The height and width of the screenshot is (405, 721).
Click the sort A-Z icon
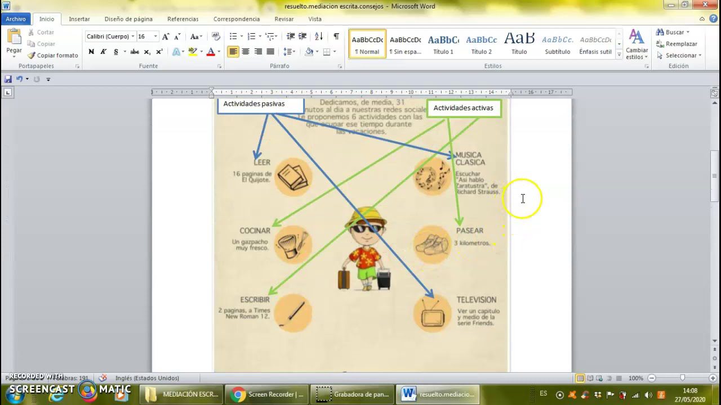[319, 37]
